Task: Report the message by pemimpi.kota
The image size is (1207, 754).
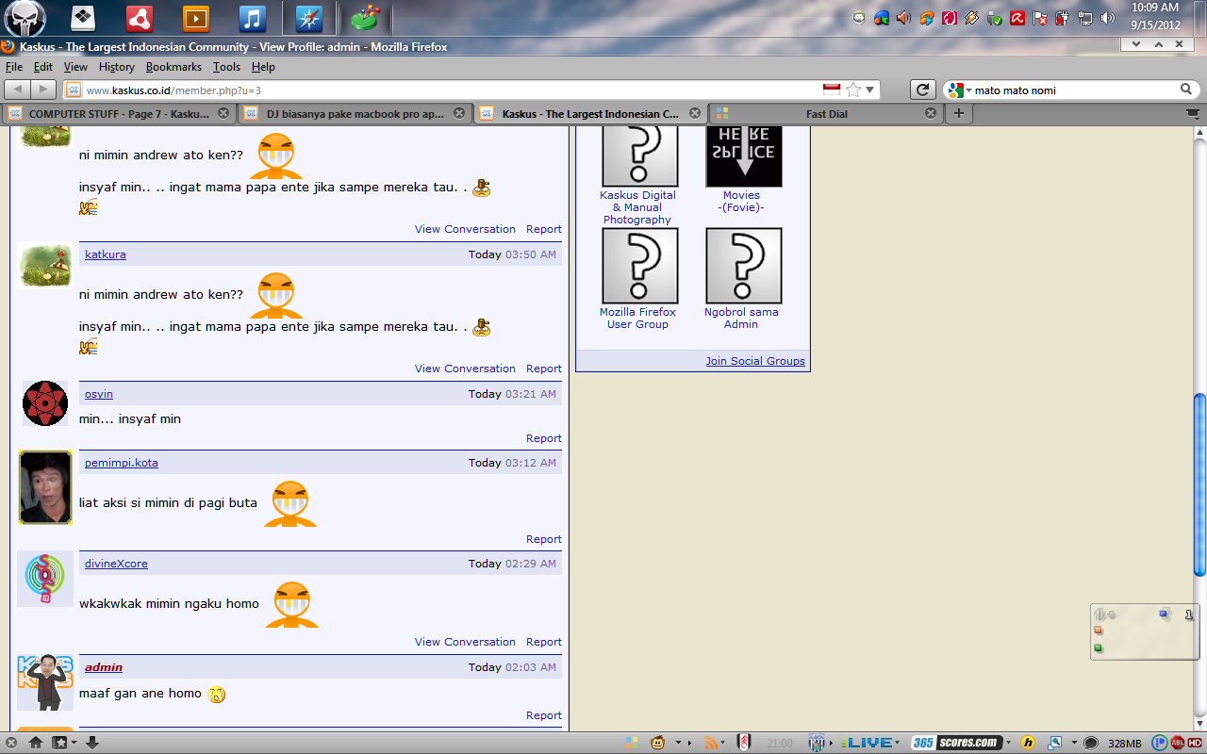Action: tap(544, 539)
